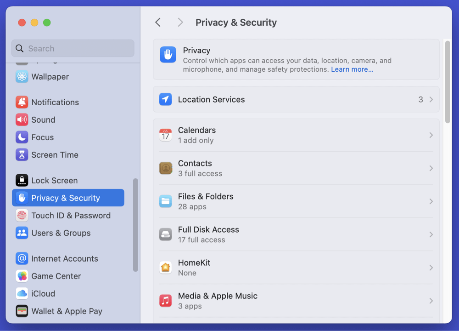The image size is (459, 331).
Task: Click the Focus moon icon
Action: click(22, 137)
